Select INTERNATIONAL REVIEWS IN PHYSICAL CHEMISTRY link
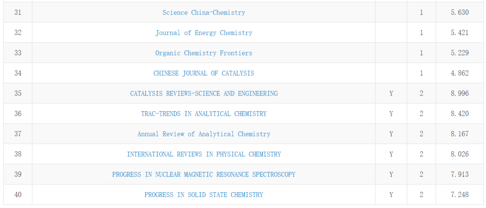This screenshot has width=486, height=208. click(x=204, y=154)
